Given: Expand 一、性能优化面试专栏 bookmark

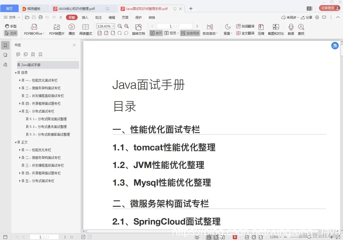Looking at the screenshot, I should pos(20,80).
